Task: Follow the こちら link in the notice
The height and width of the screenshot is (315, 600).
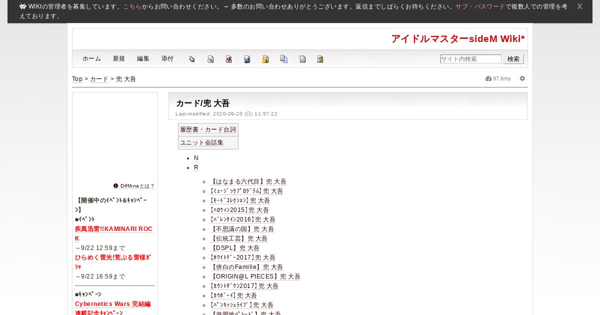Action: 132,6
